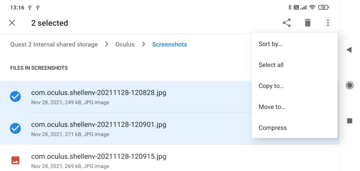Choose Copy to... menu option

[x=271, y=86]
